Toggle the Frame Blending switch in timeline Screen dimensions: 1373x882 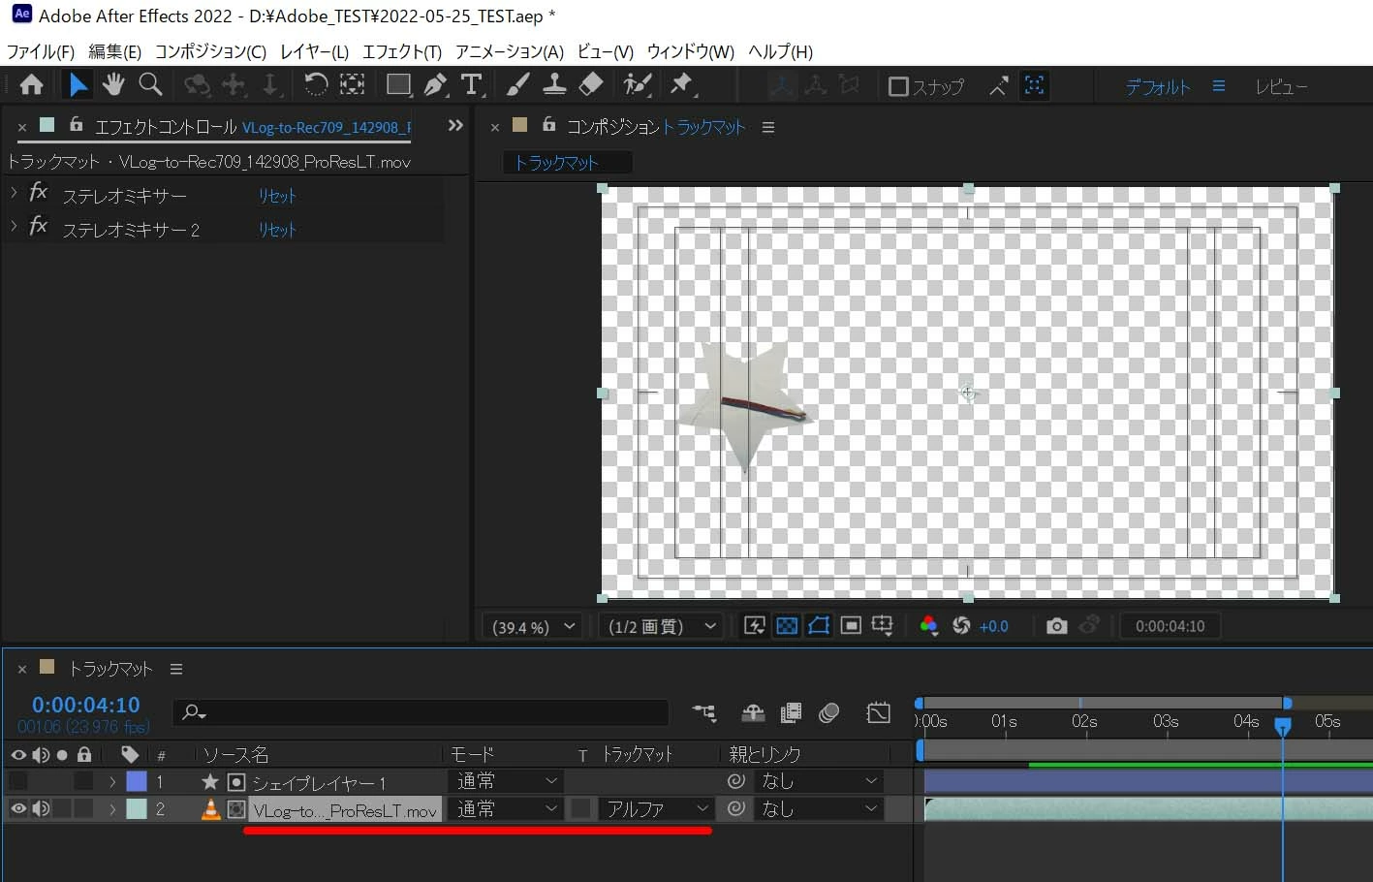coord(791,713)
